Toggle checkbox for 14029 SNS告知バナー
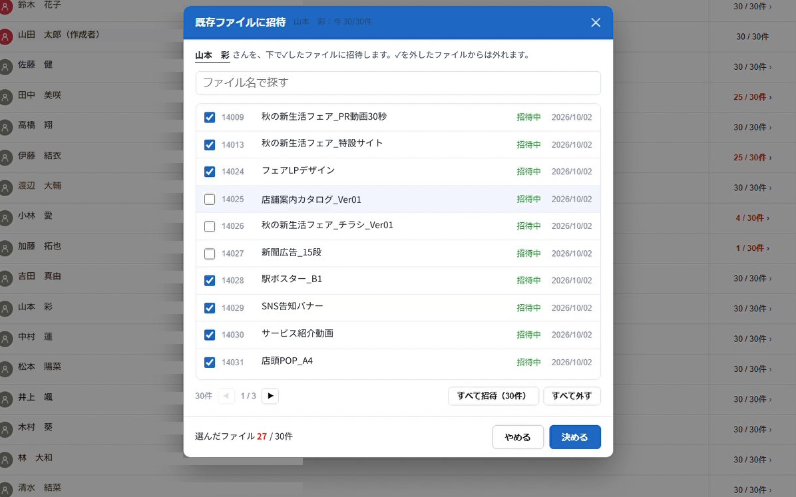The height and width of the screenshot is (497, 796). [210, 307]
